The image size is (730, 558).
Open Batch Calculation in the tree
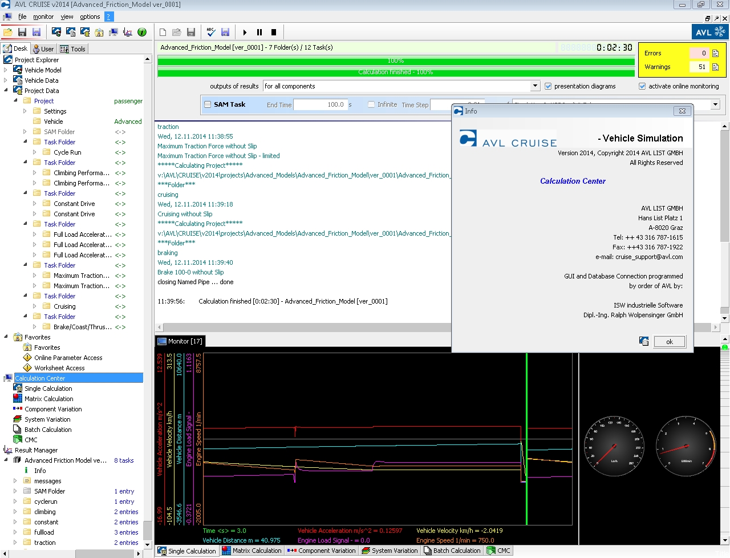(x=48, y=430)
